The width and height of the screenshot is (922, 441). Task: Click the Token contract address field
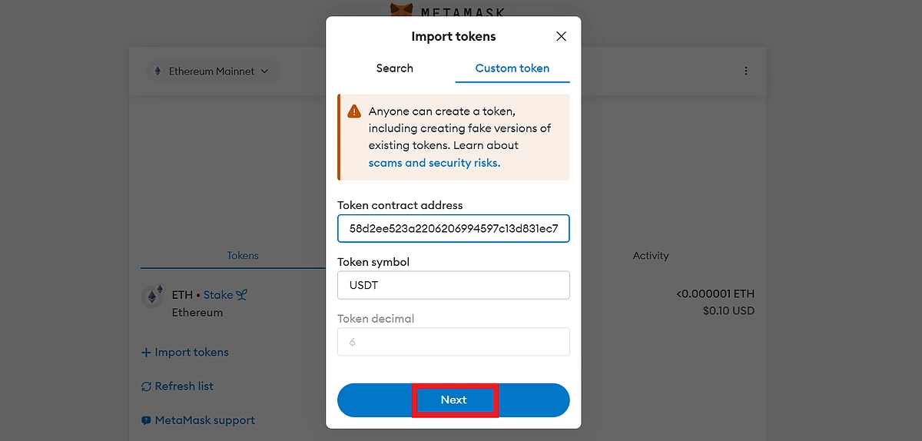coord(453,228)
